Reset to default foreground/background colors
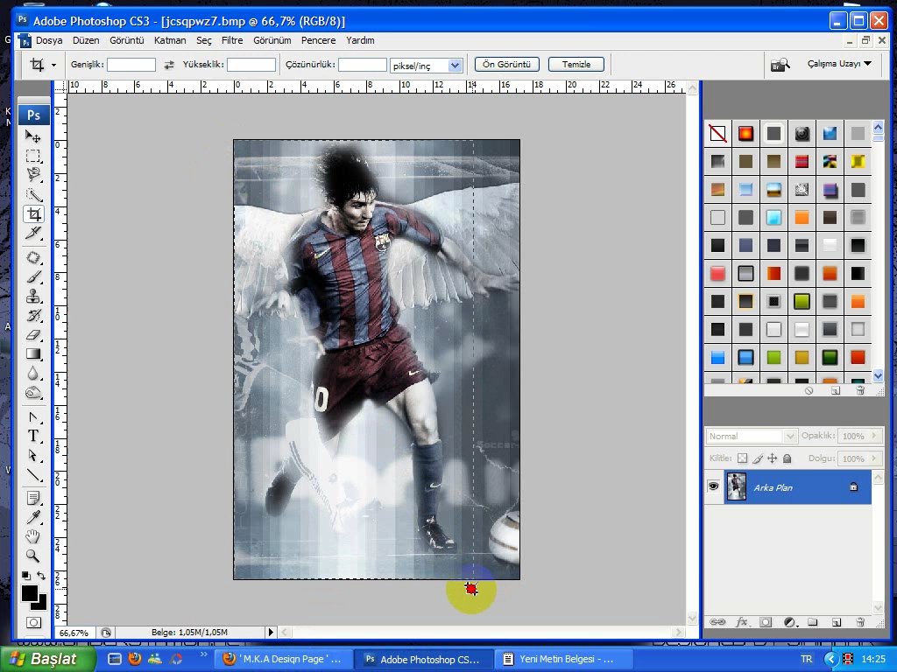 [x=25, y=576]
